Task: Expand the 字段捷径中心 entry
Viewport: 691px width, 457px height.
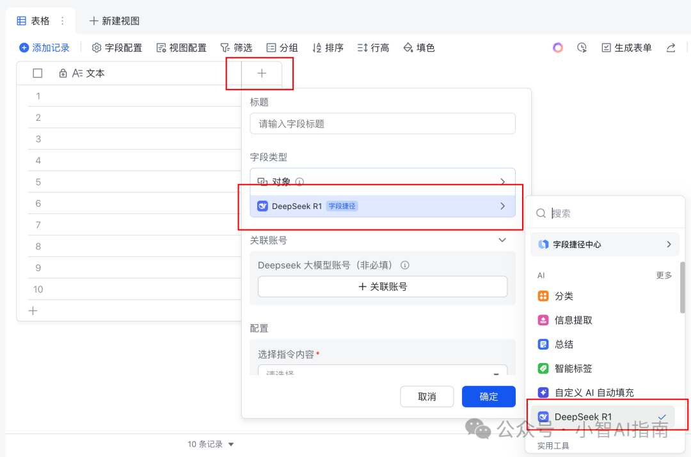Action: point(605,244)
